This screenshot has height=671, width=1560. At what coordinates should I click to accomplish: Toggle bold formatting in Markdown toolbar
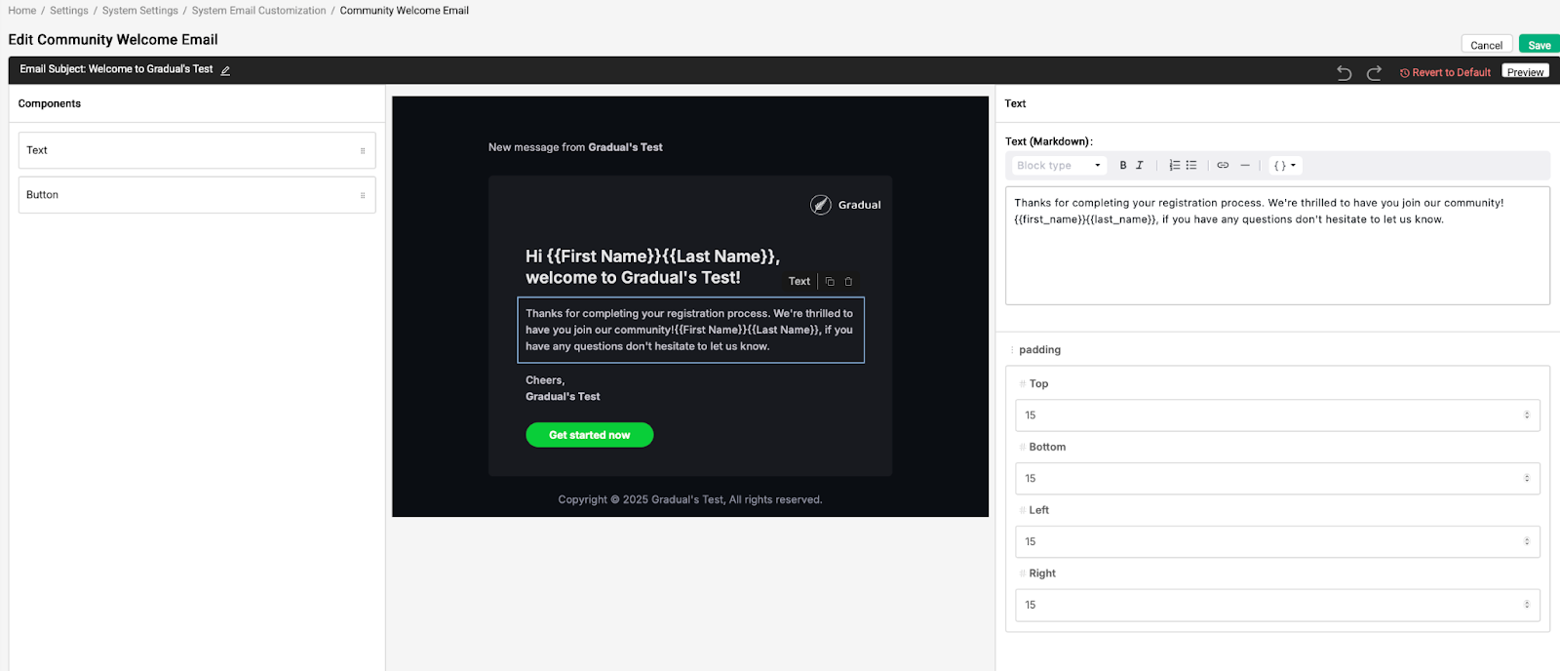coord(1123,166)
